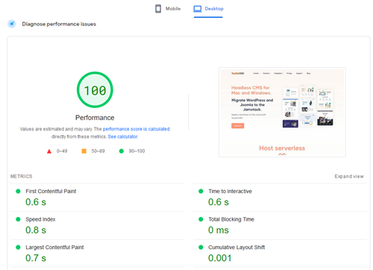This screenshot has height=270, width=373.
Task: Click the 0.7 s Largest Contentful Paint value
Action: (x=36, y=258)
